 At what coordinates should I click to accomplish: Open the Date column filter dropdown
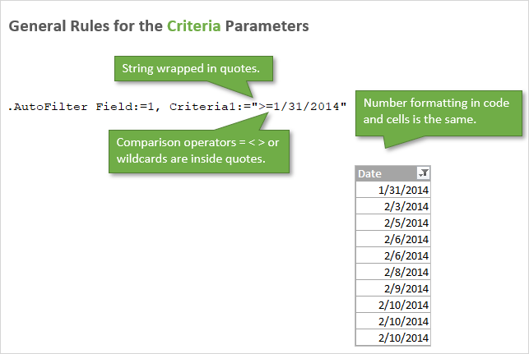coord(423,173)
